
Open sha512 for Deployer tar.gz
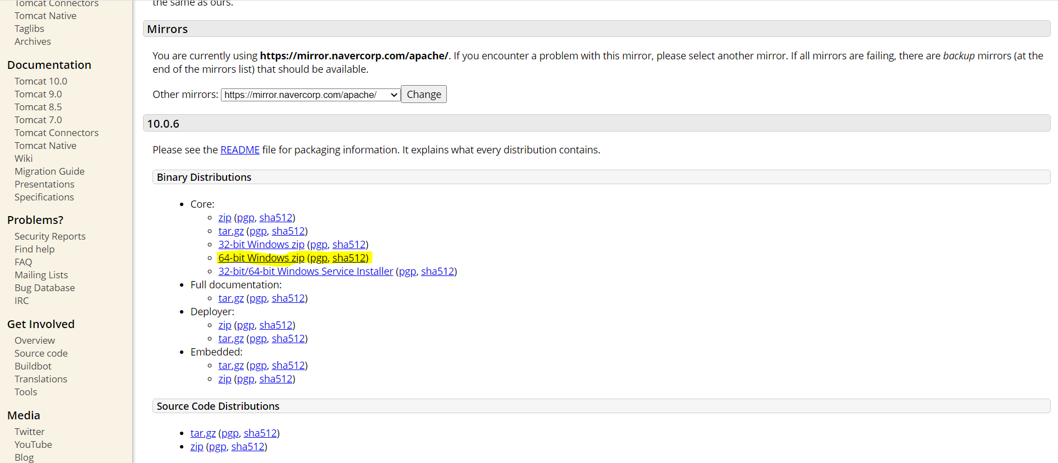point(288,339)
